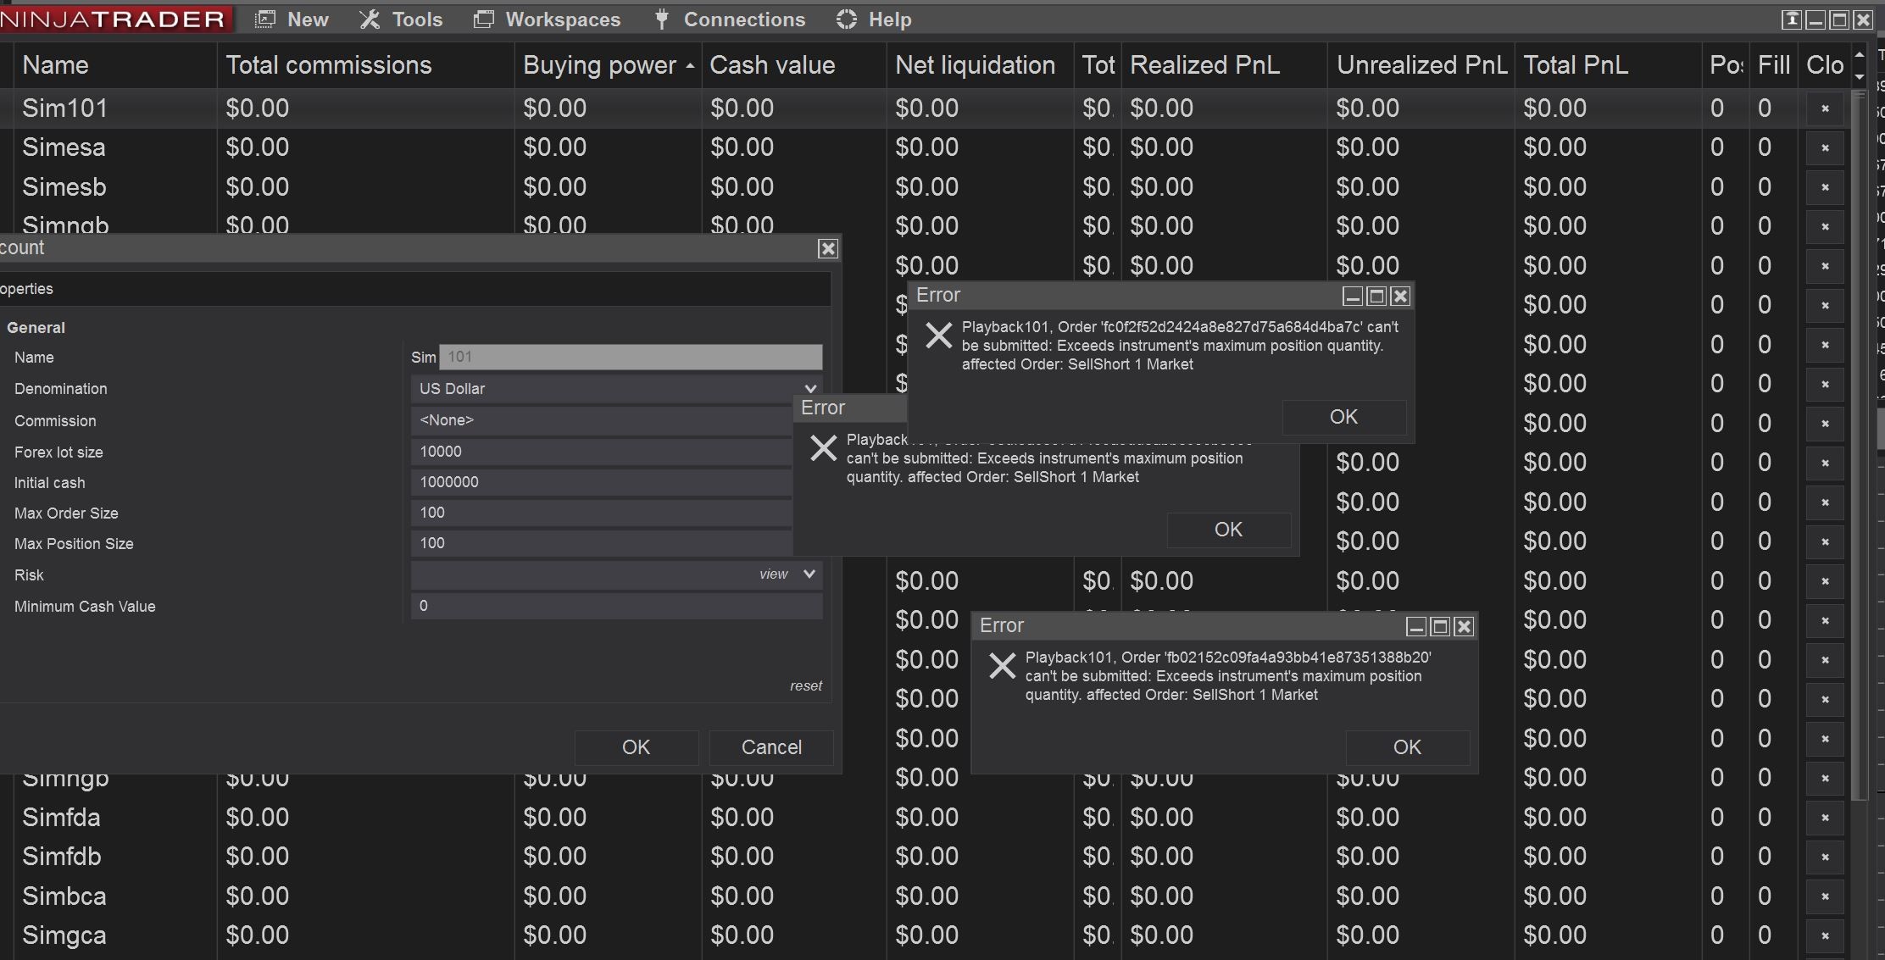
Task: Click the Workspaces window icon
Action: point(483,19)
